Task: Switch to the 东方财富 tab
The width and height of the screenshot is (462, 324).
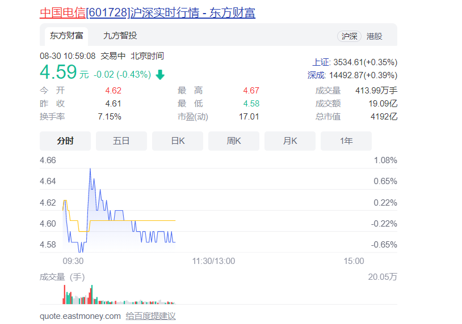Action: coord(66,36)
